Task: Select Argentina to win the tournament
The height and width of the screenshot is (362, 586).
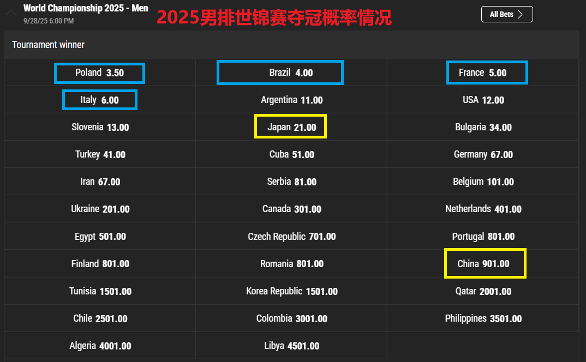Action: [x=291, y=100]
